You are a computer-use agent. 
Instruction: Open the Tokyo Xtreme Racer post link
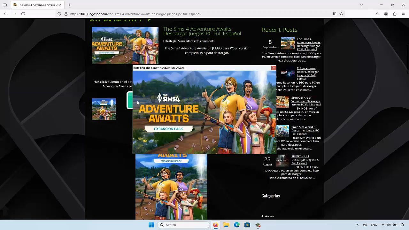coord(308,73)
